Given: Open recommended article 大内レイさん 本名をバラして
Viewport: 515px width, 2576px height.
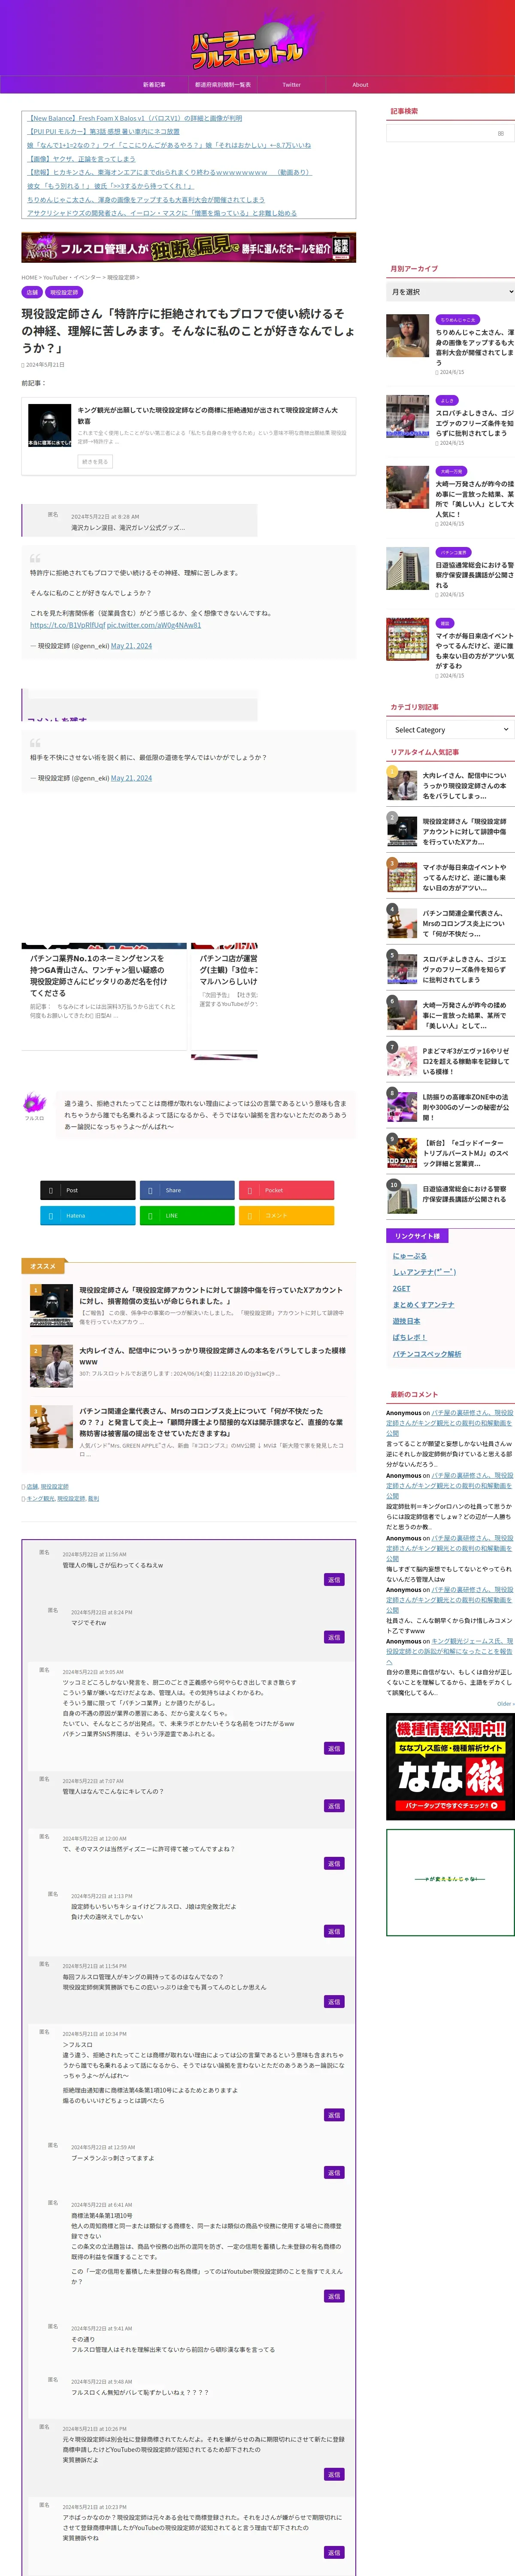Looking at the screenshot, I should click(213, 1356).
